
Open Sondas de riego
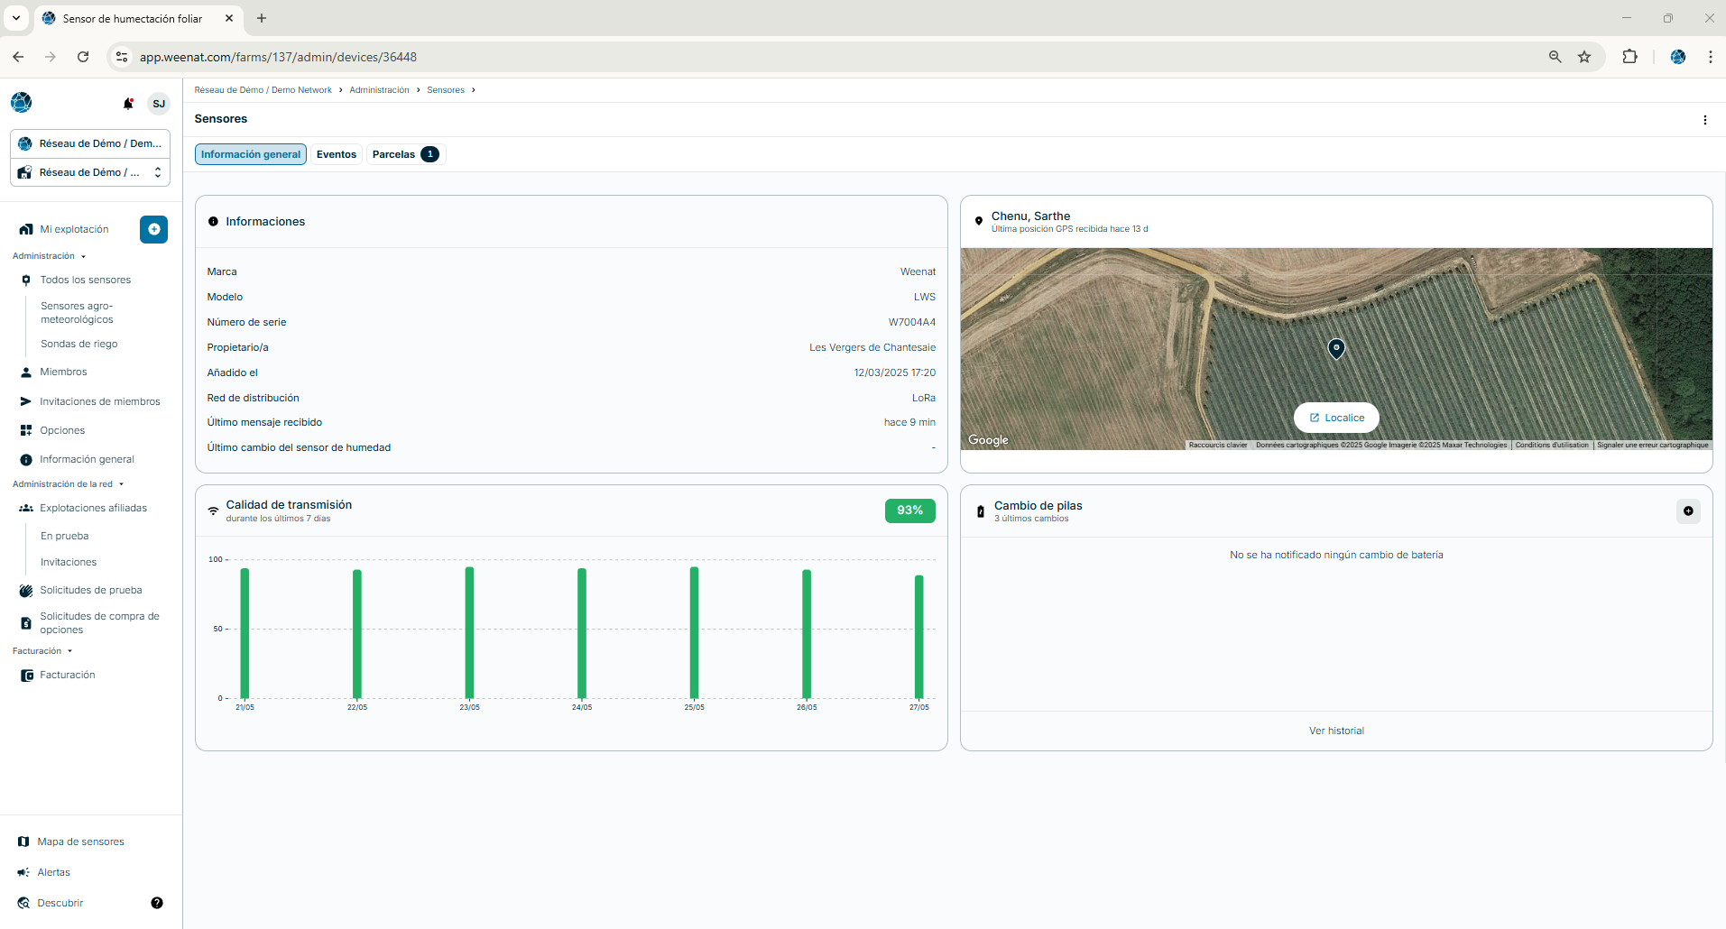click(x=79, y=344)
